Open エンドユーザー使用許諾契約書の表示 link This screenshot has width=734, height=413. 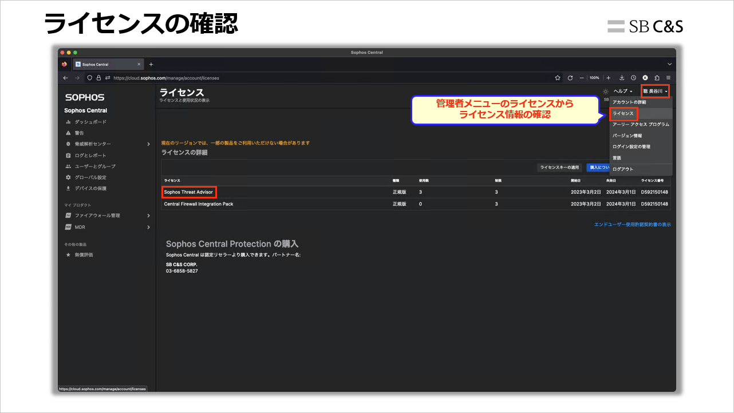[633, 225]
